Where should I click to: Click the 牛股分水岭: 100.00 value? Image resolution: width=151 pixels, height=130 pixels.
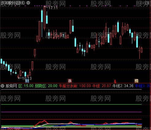(75, 86)
